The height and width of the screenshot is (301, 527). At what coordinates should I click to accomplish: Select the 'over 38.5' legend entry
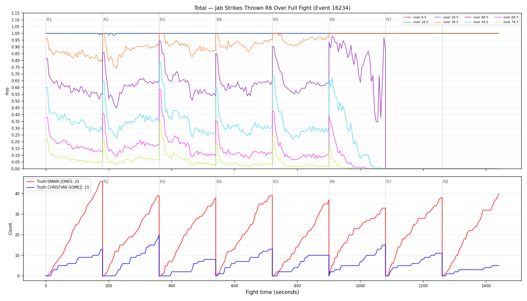click(x=446, y=22)
